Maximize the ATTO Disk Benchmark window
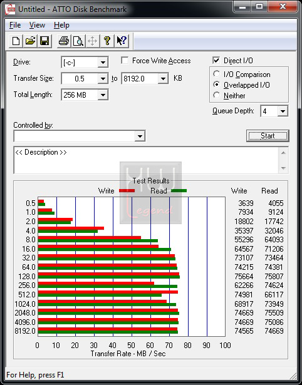Screen dimensions: 302x385 tap(259, 7)
